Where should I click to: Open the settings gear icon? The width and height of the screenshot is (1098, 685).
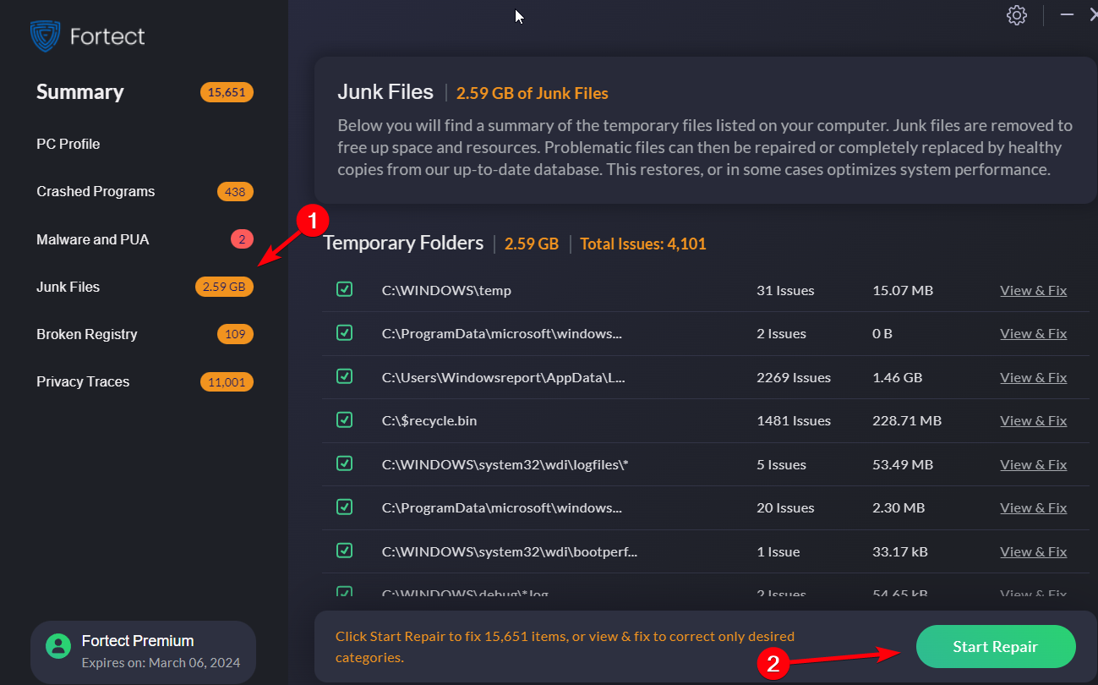click(x=1017, y=15)
